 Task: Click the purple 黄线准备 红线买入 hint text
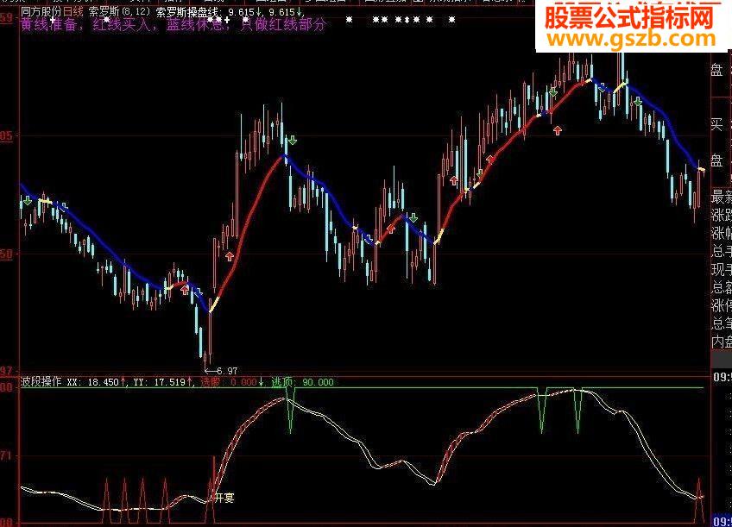pos(173,25)
